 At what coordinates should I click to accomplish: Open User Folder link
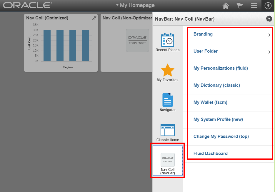[x=205, y=51]
